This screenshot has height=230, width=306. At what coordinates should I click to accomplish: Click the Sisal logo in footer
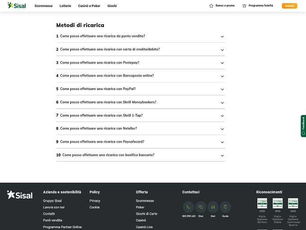tap(20, 195)
